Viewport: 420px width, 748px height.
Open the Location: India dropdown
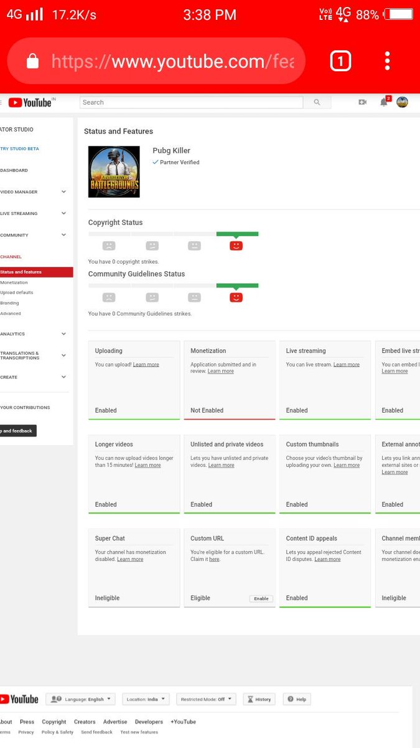(146, 699)
